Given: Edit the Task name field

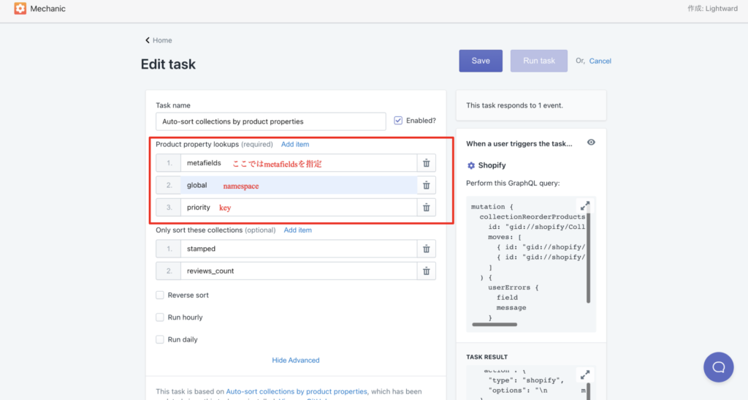Looking at the screenshot, I should coord(270,121).
